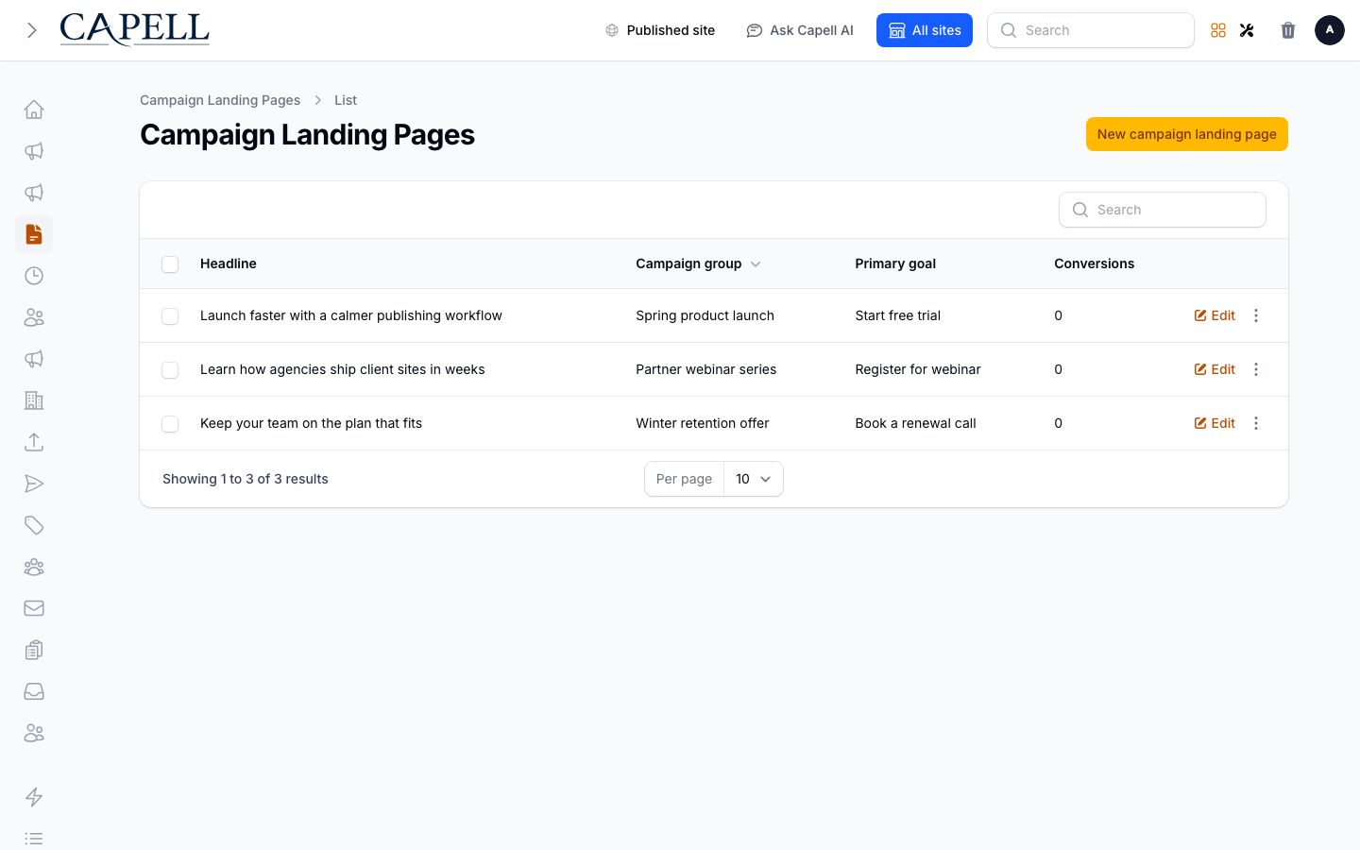
Task: Click the Start free trial cell
Action: [x=898, y=315]
